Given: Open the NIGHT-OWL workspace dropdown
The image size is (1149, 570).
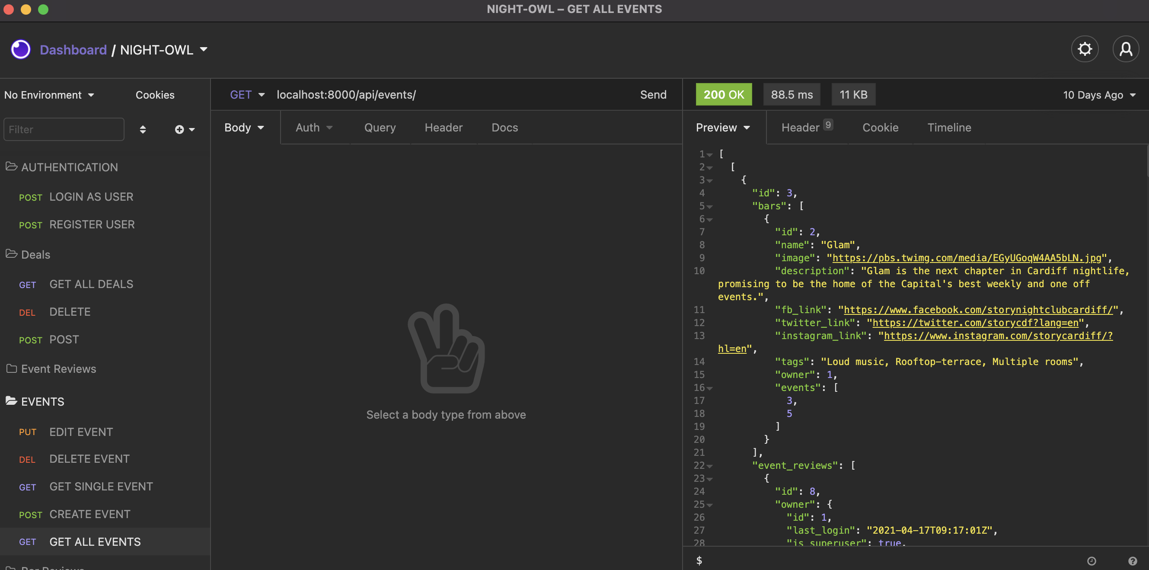Looking at the screenshot, I should (x=164, y=50).
